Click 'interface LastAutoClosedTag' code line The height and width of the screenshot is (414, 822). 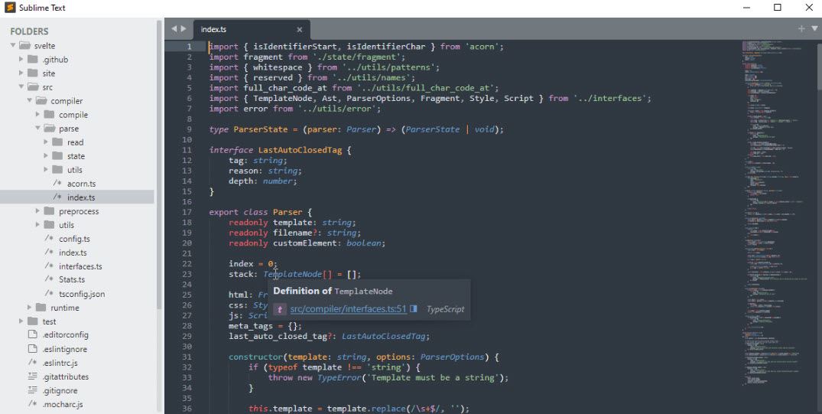[280, 150]
